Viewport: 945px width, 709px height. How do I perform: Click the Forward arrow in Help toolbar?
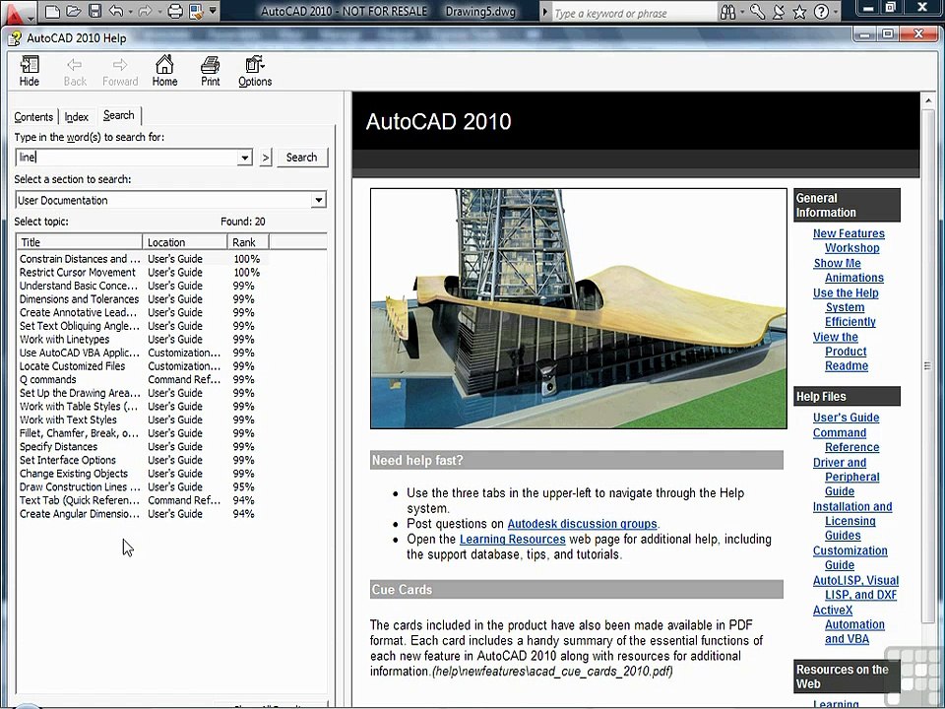coord(120,71)
